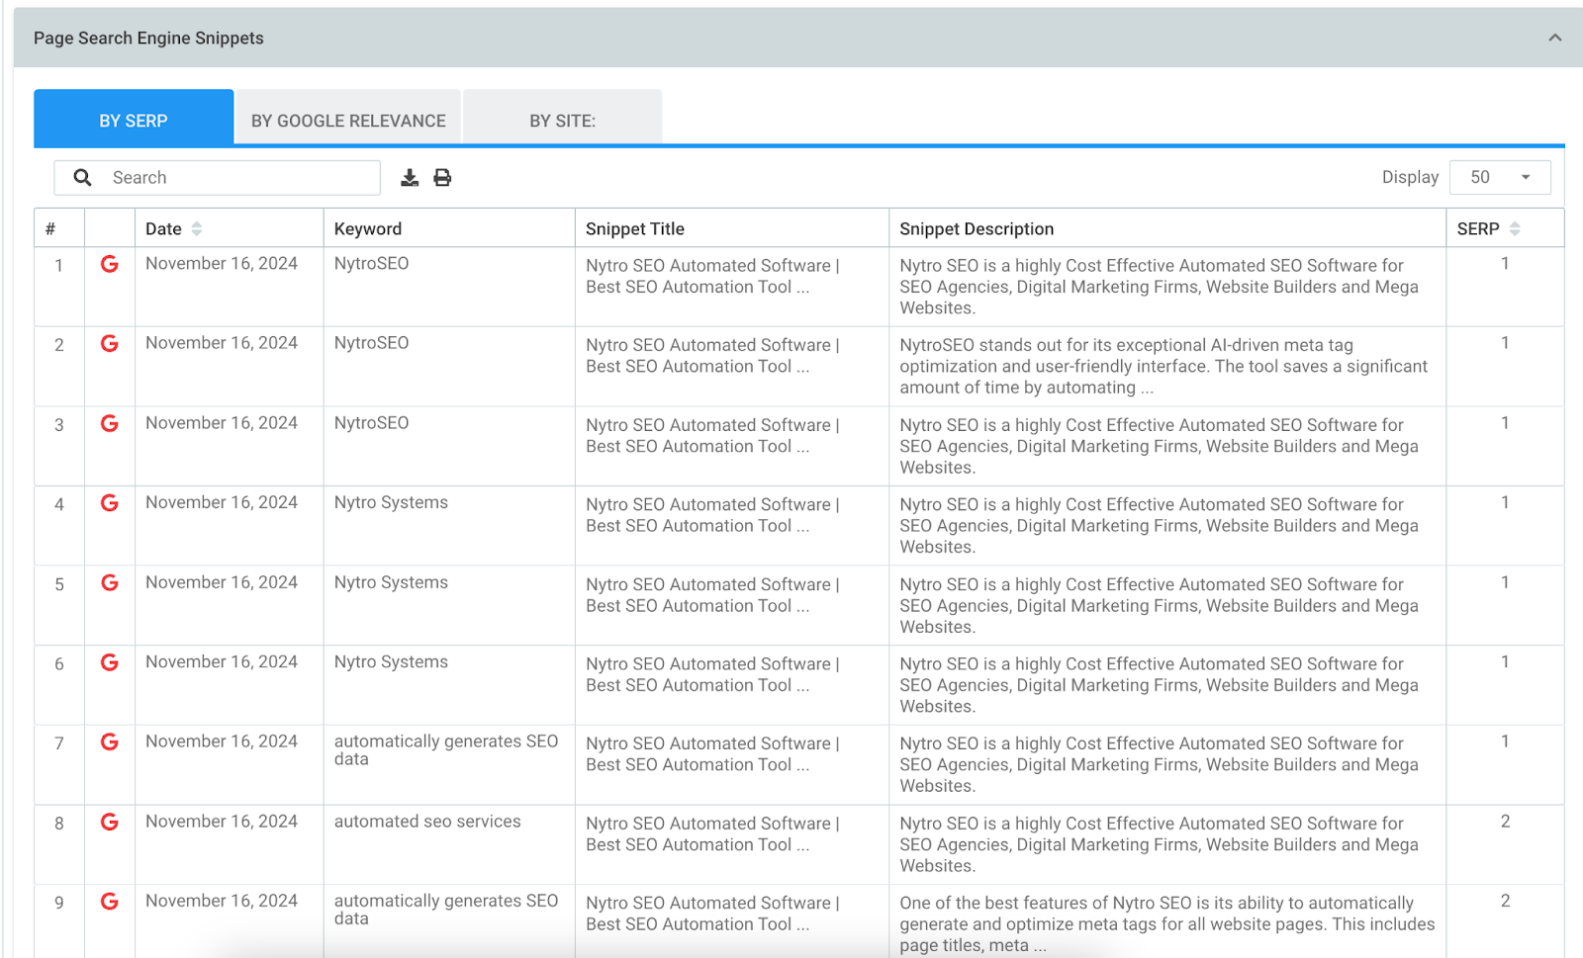Screen dimensions: 1583x958
Task: Select Nytro Systems keyword in row 5
Action: tap(391, 582)
